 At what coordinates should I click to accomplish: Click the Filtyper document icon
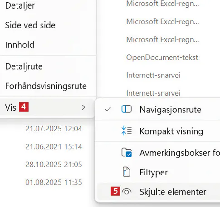tap(126, 172)
